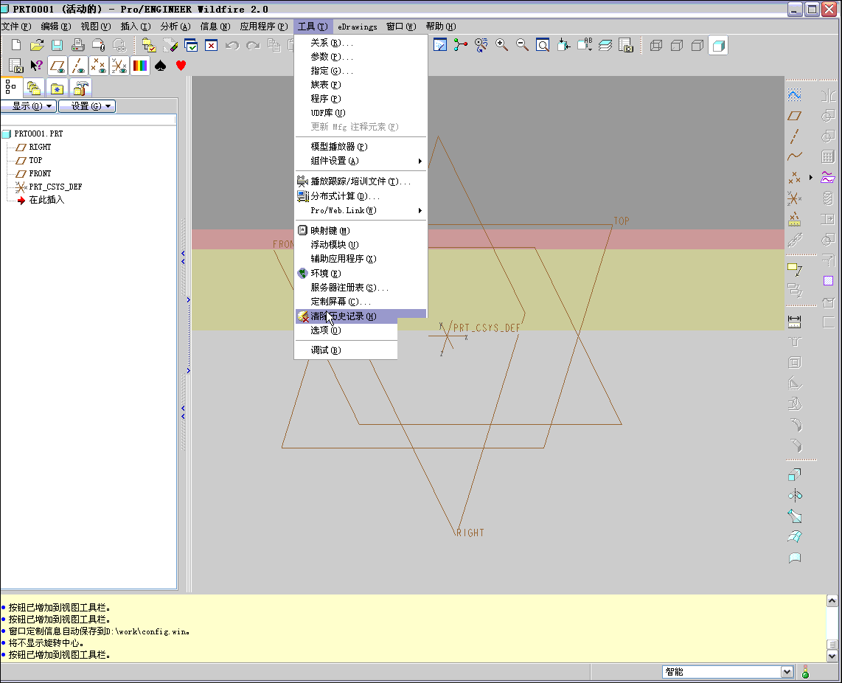The width and height of the screenshot is (842, 683).
Task: Toggle datum points display
Action: click(99, 66)
